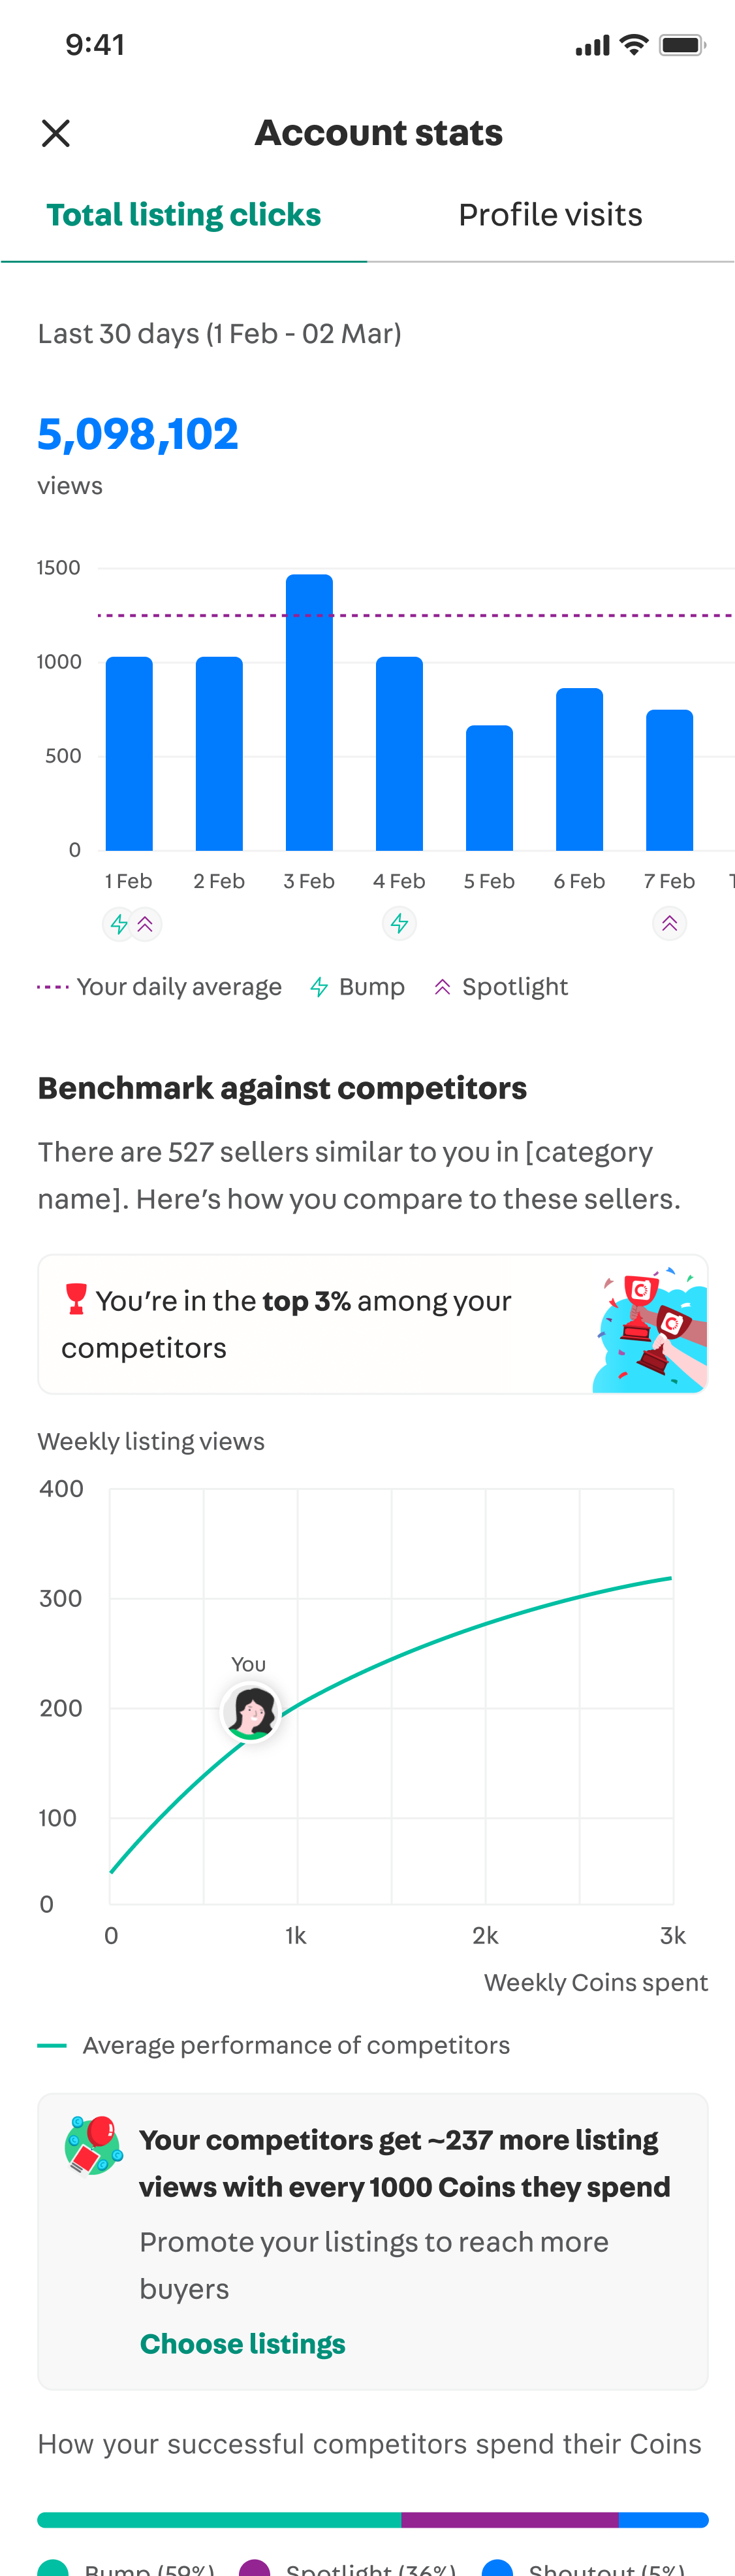Select the 3 Feb bar in chart
The image size is (735, 2576).
click(x=309, y=712)
